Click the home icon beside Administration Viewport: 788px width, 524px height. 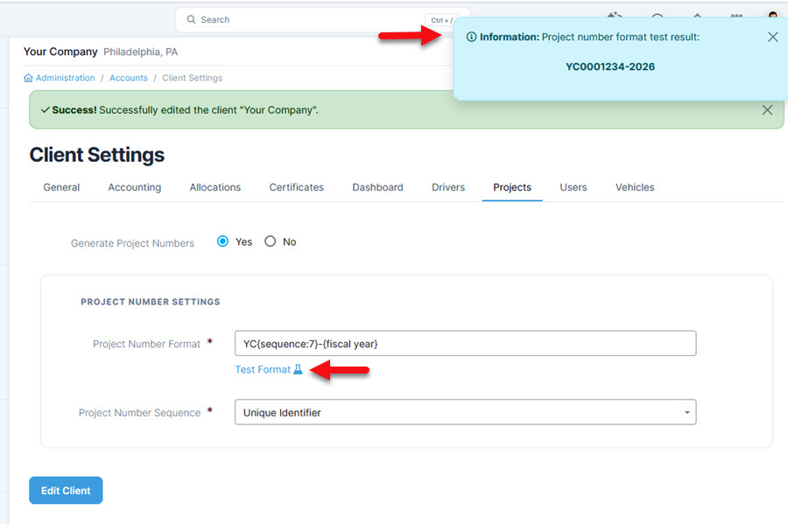pyautogui.click(x=28, y=78)
